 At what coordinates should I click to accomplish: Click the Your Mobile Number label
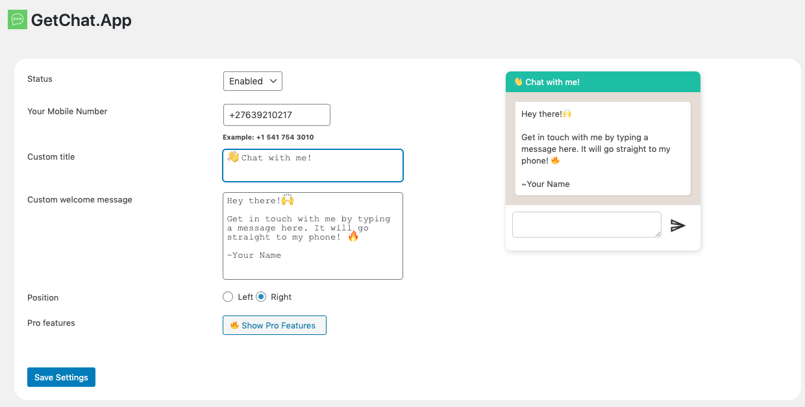68,111
